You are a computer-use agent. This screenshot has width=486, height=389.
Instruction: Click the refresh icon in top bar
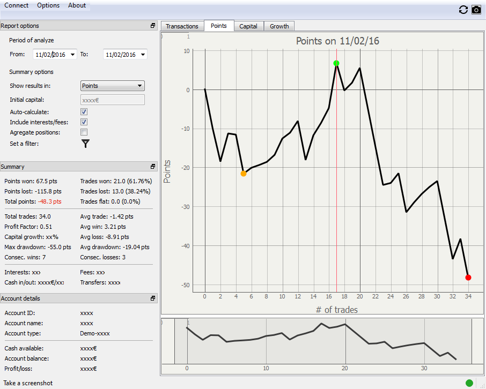(463, 10)
